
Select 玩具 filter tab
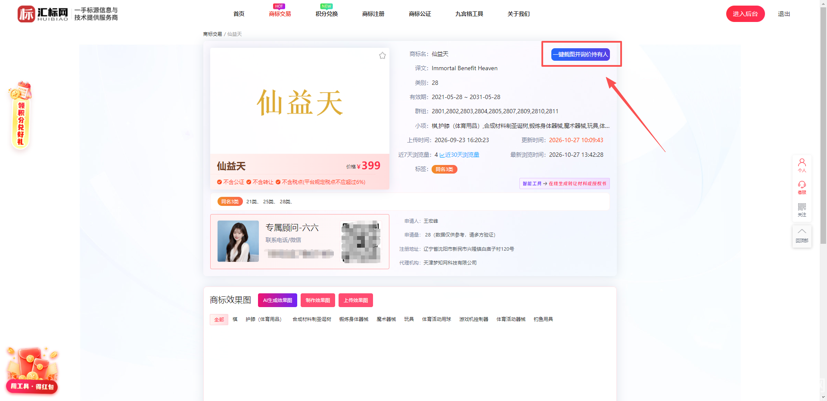coord(409,319)
